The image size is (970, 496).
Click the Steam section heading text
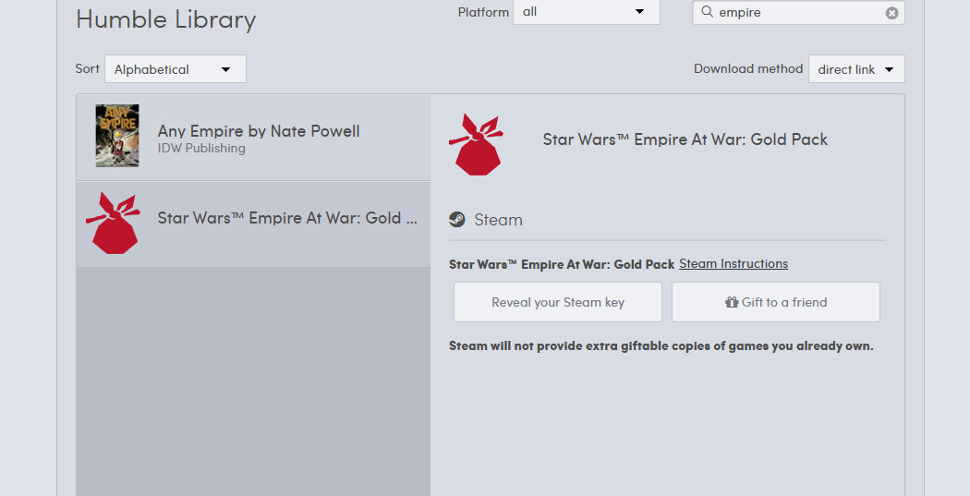point(498,220)
